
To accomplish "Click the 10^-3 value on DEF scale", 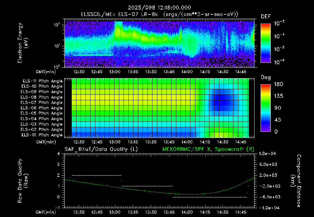I will click(279, 23).
